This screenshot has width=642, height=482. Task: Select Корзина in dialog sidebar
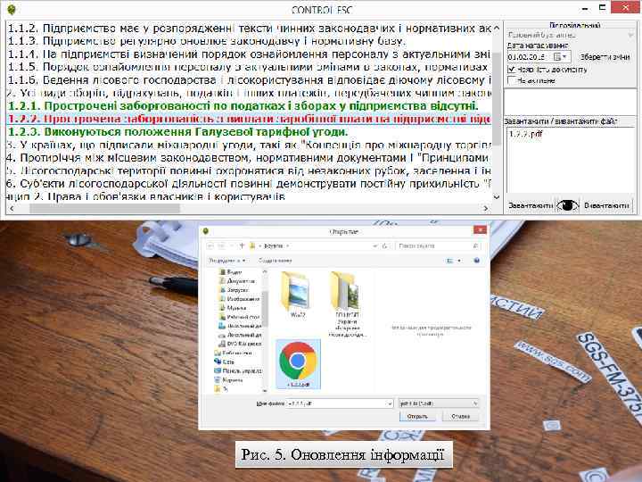pos(228,380)
